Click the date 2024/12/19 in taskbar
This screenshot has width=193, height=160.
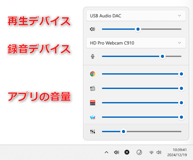pos(177,155)
